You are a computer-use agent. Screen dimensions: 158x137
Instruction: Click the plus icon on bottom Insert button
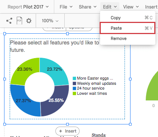(x=61, y=131)
